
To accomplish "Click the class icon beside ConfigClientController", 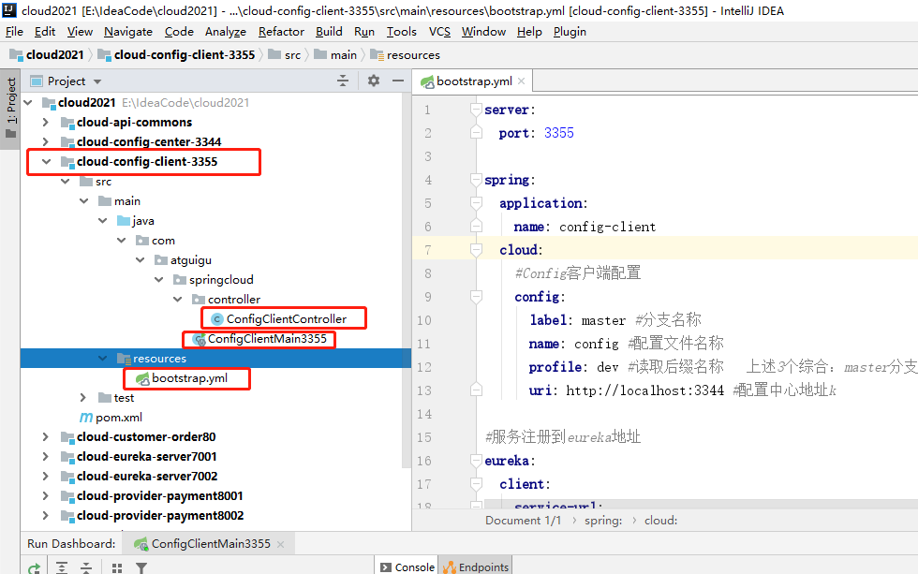I will 216,319.
